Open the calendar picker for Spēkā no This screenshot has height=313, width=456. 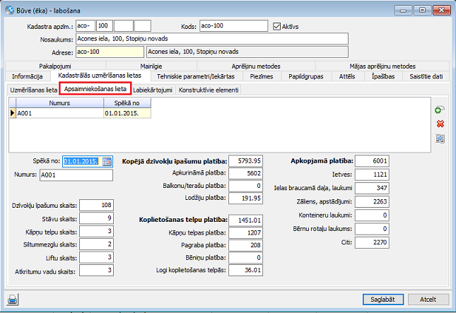(107, 161)
